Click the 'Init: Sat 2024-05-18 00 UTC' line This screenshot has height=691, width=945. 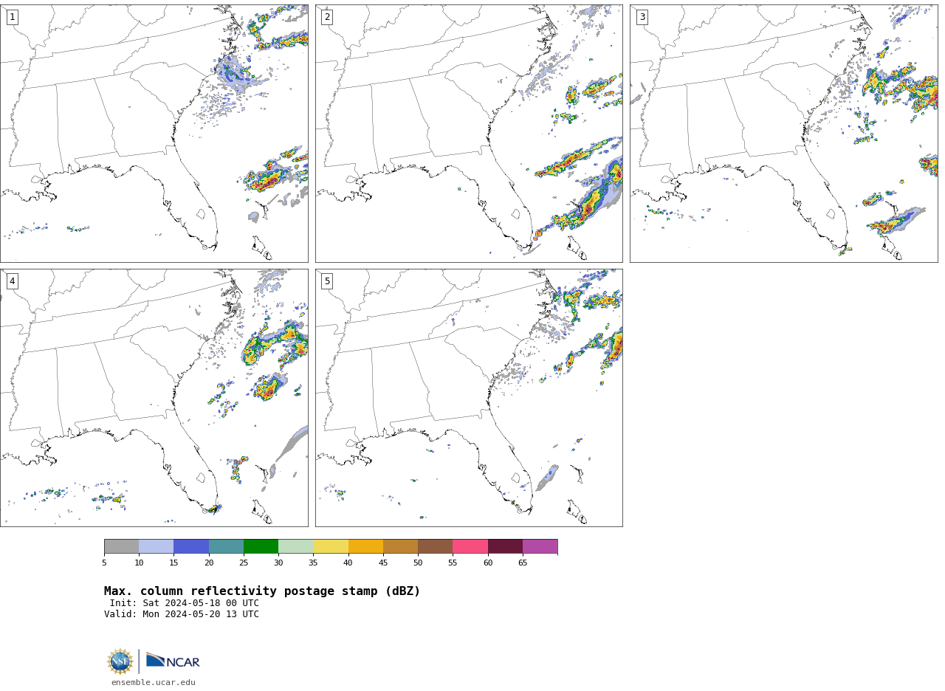point(185,603)
